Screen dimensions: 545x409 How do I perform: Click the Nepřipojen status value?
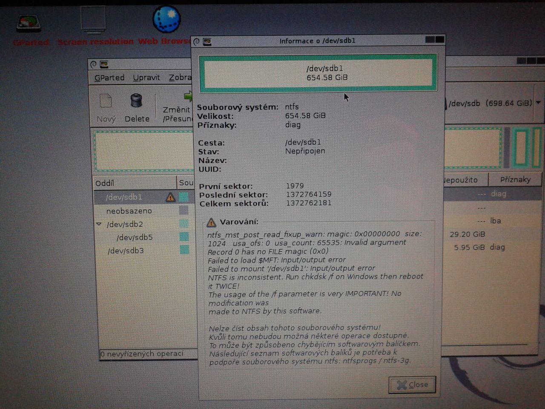(305, 151)
